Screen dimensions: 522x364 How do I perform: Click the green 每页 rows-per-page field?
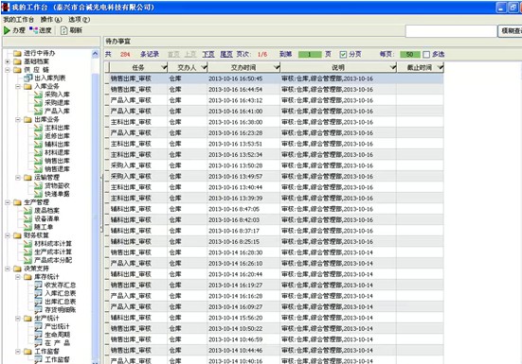pos(410,55)
